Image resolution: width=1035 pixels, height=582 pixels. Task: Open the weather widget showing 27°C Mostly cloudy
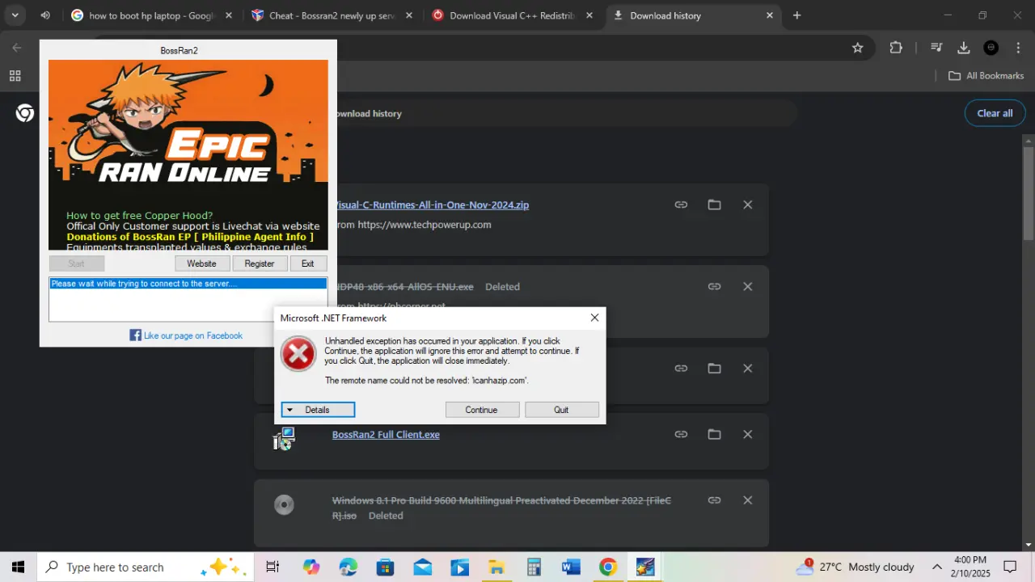[855, 567]
